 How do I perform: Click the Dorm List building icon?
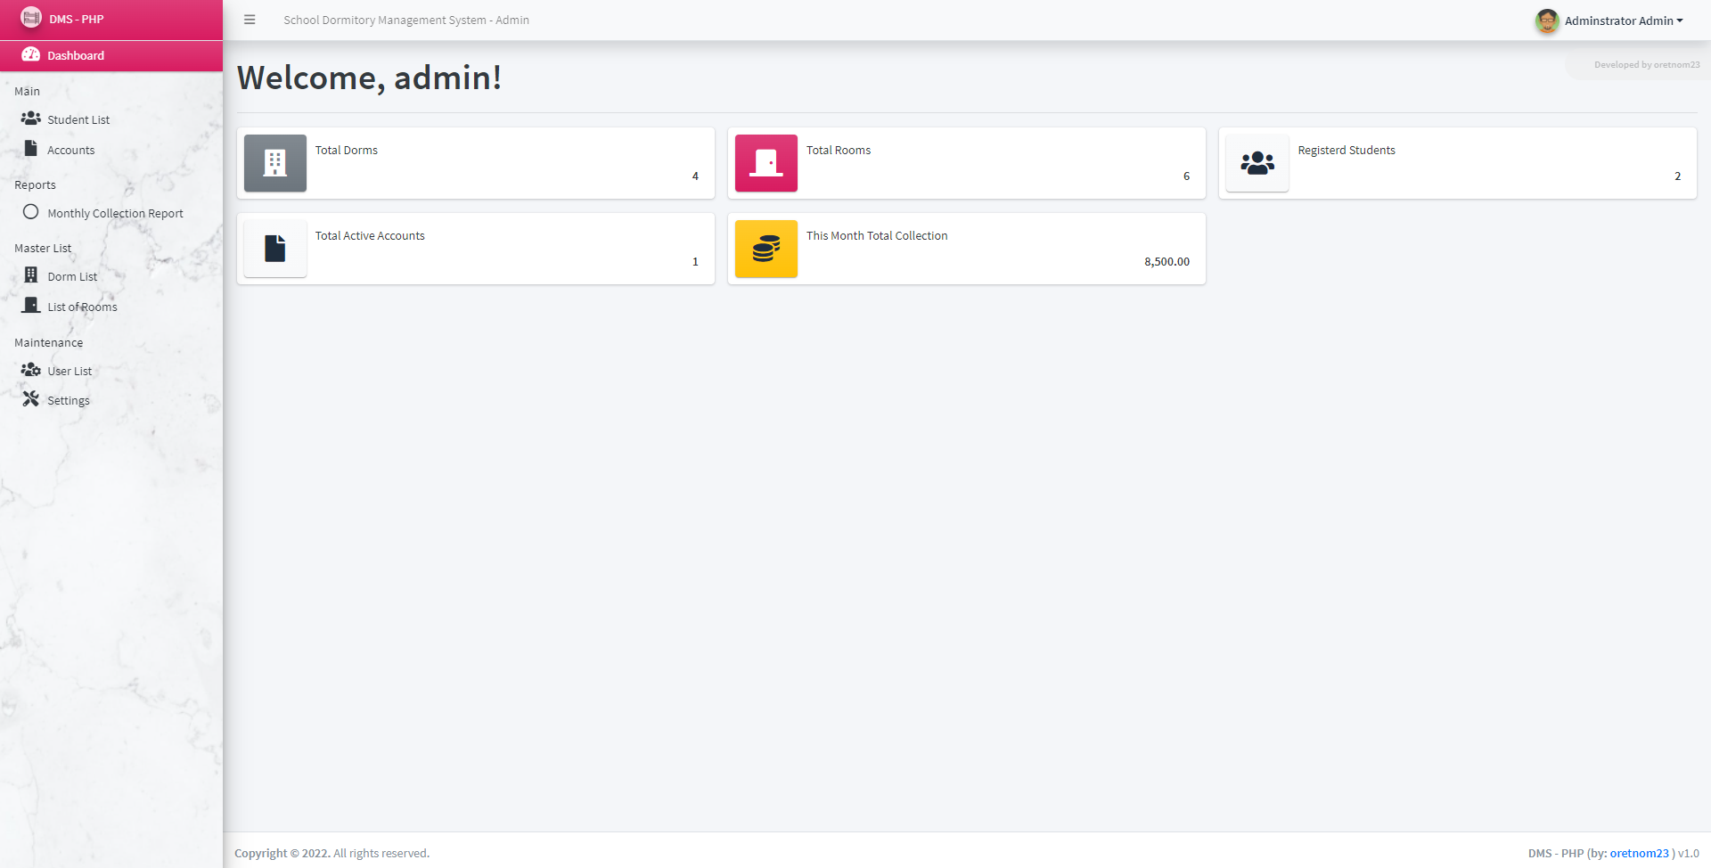coord(31,275)
